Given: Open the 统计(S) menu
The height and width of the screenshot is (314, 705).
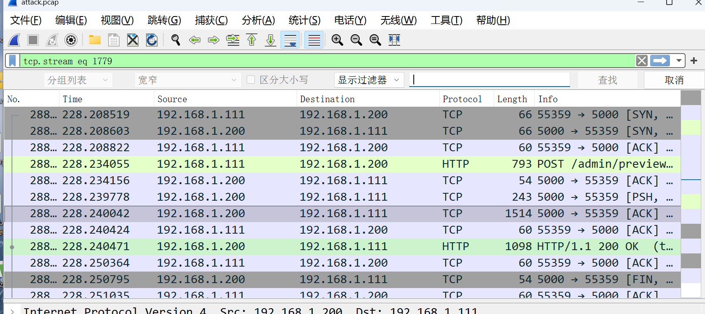Looking at the screenshot, I should click(x=304, y=20).
